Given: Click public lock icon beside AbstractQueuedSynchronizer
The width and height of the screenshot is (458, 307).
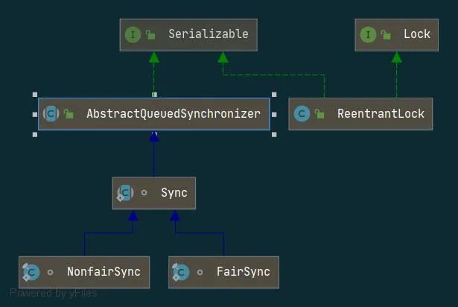Looking at the screenshot, I should pos(69,114).
